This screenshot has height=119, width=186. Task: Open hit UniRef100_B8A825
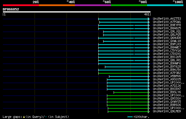click(x=167, y=28)
